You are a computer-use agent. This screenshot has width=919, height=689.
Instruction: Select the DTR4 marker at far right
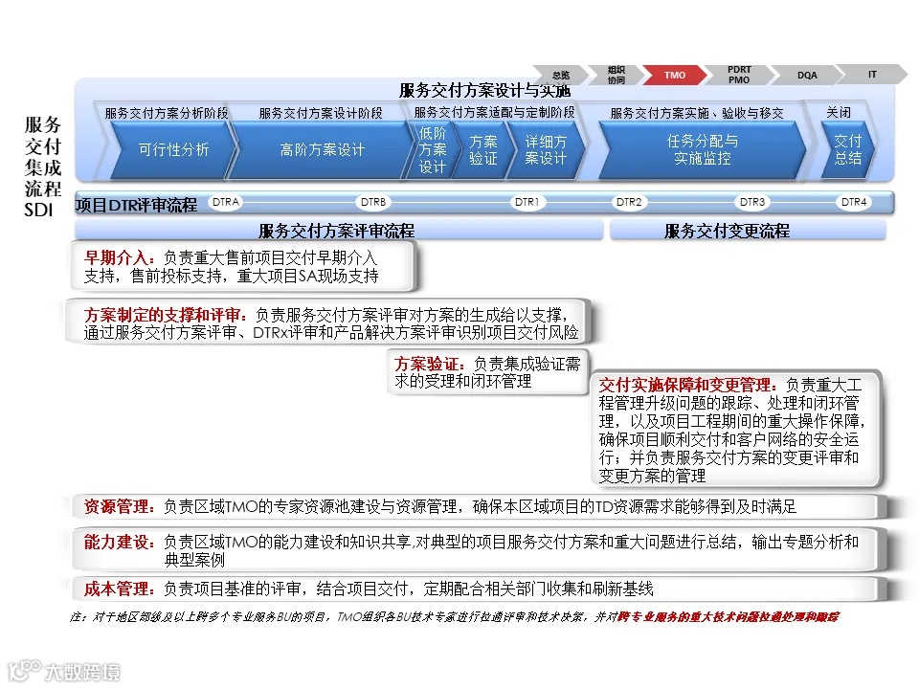tap(853, 202)
